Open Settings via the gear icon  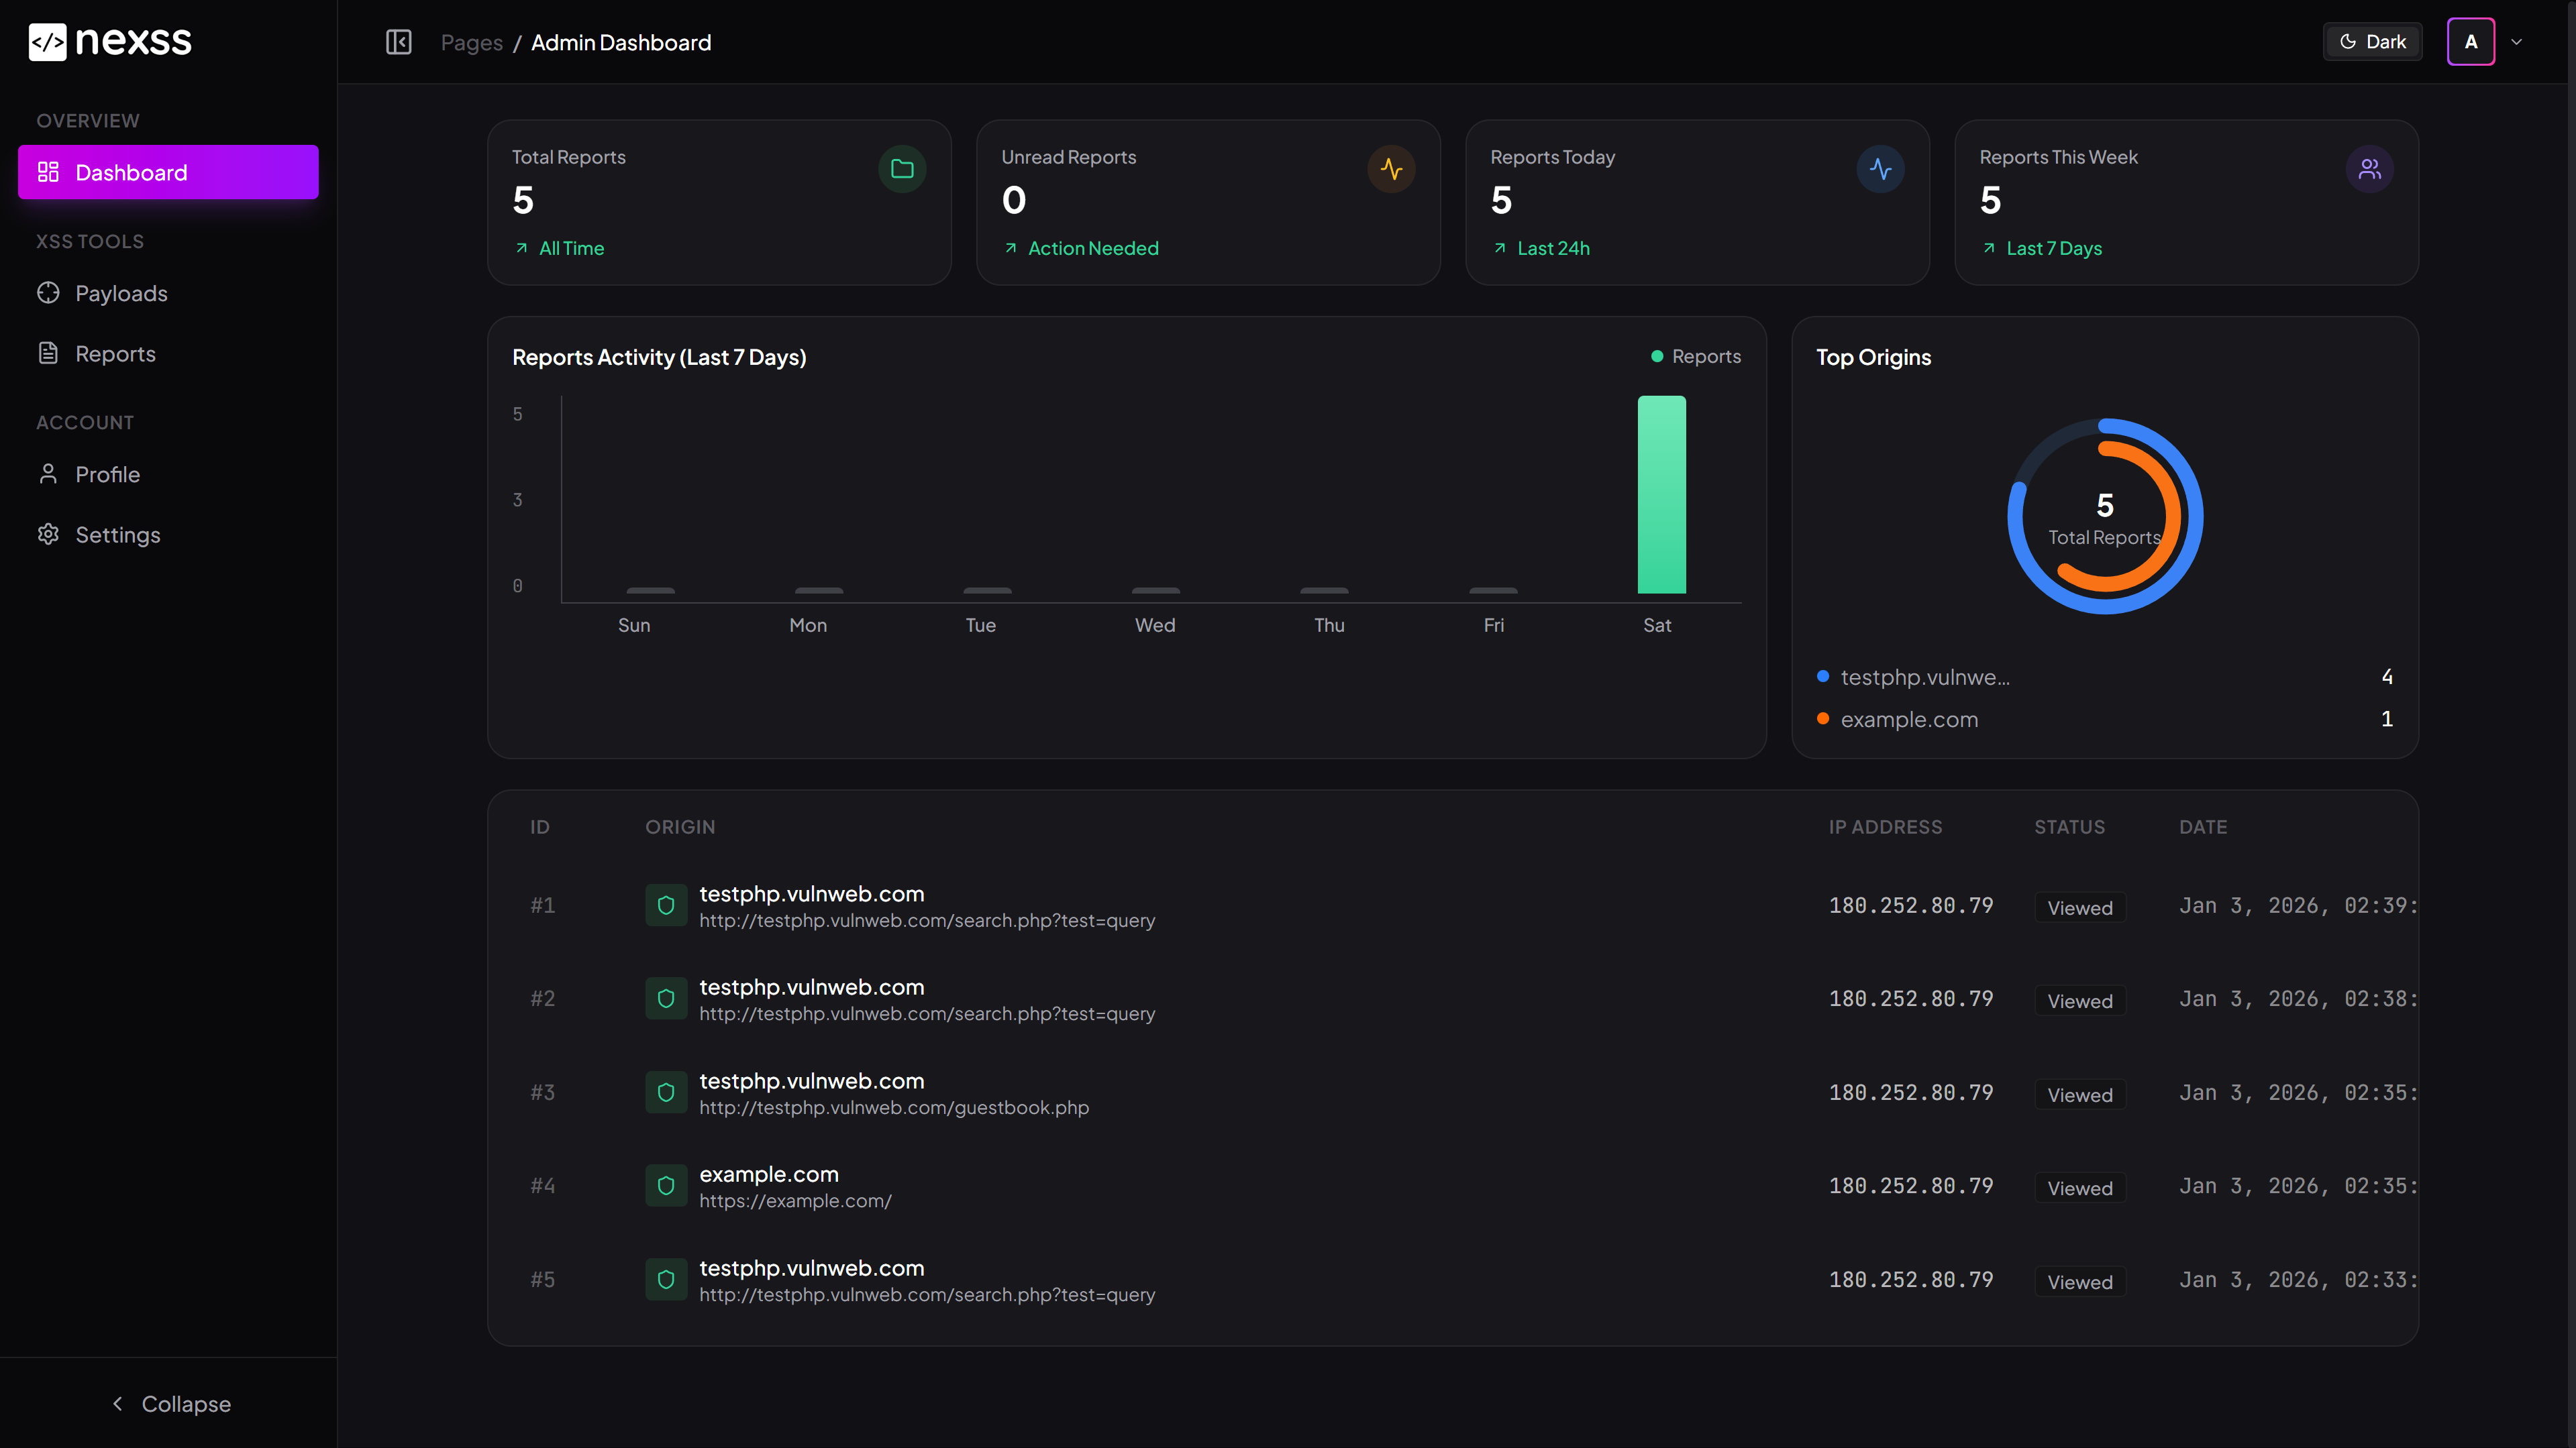coord(48,534)
